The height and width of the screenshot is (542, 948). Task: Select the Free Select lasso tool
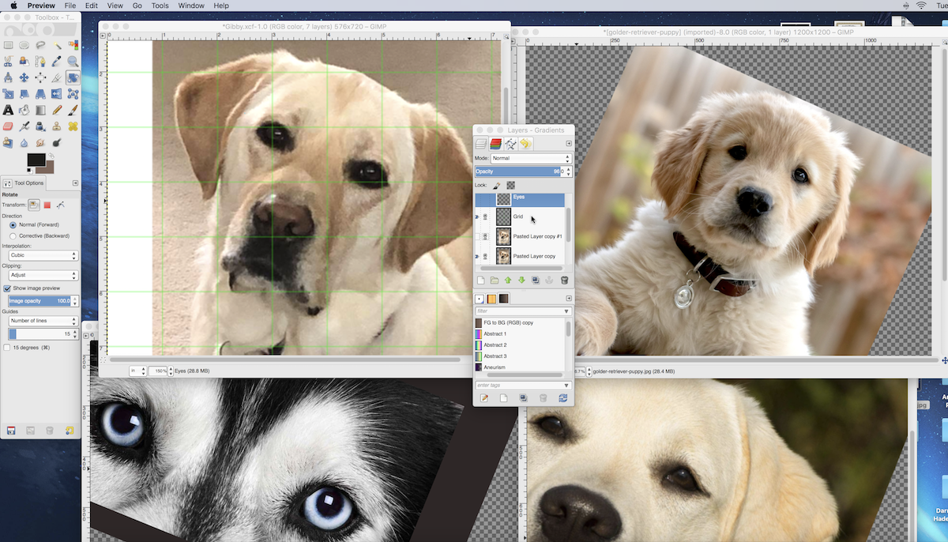(x=40, y=45)
